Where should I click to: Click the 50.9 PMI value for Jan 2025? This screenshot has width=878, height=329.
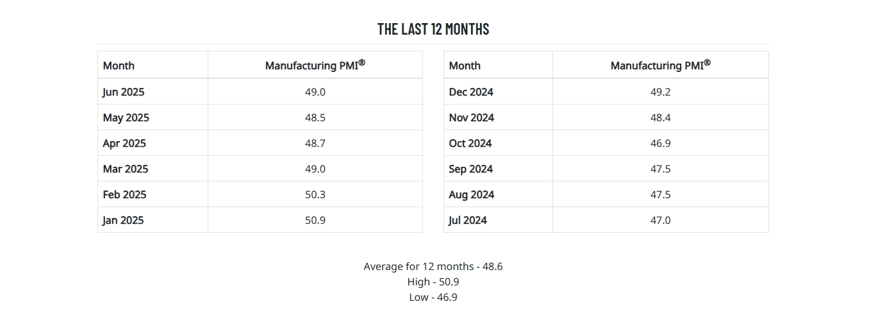(315, 220)
